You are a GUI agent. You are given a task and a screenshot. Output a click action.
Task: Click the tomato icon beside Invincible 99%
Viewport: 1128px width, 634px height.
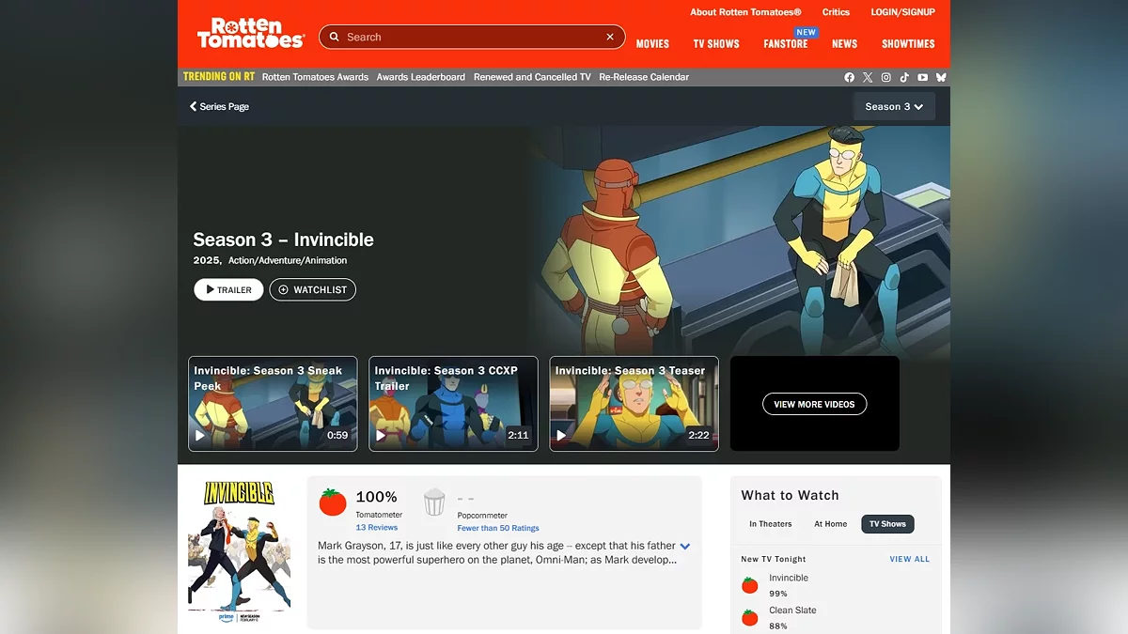click(750, 585)
